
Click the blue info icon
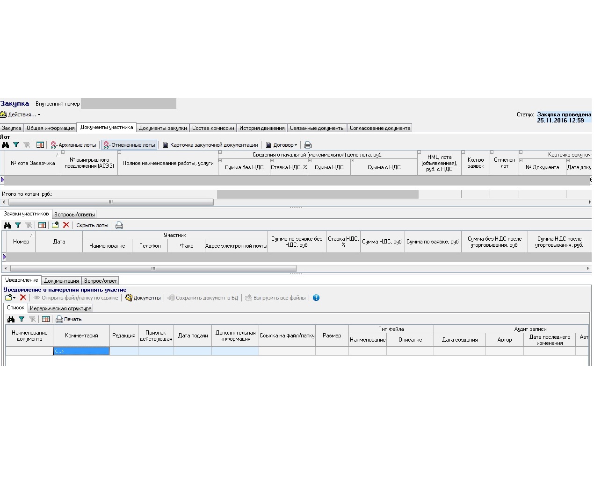(x=316, y=298)
